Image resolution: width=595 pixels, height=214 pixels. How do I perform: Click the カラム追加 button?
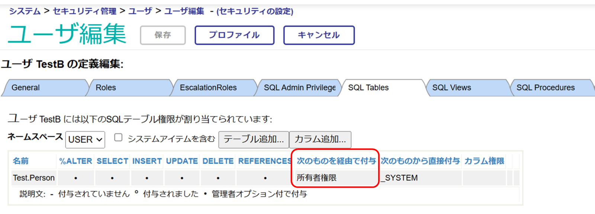click(320, 139)
